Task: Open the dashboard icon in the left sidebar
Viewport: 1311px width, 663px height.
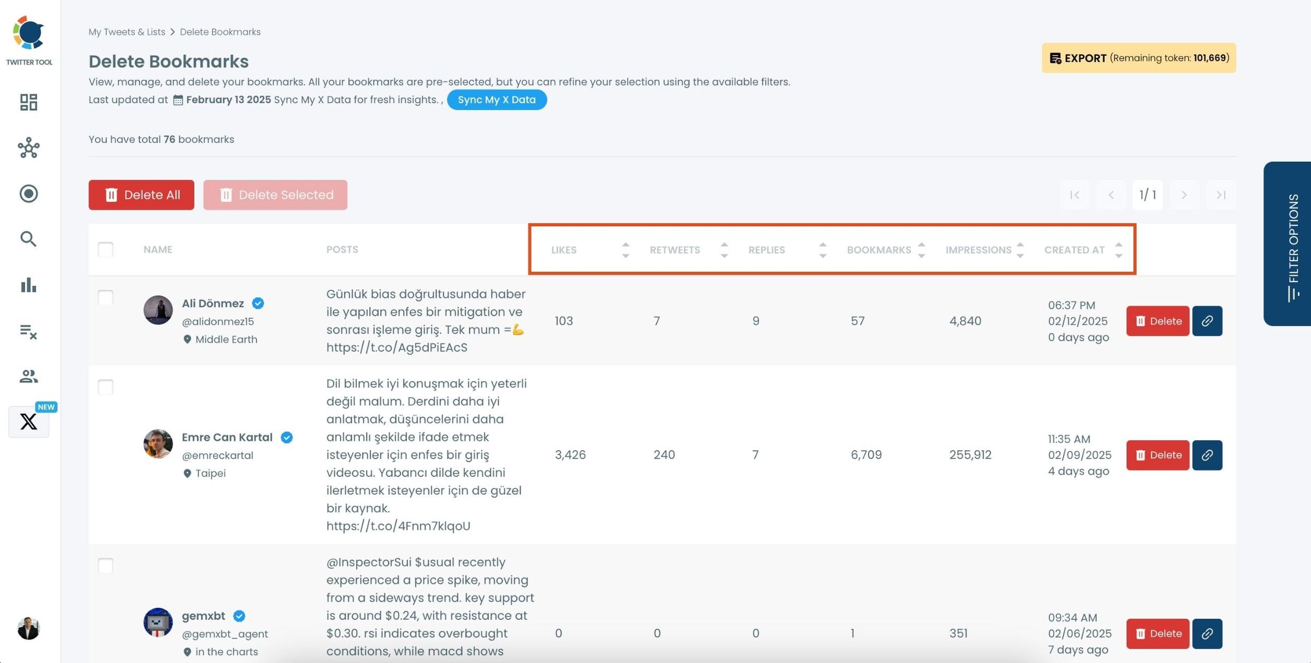Action: [28, 102]
